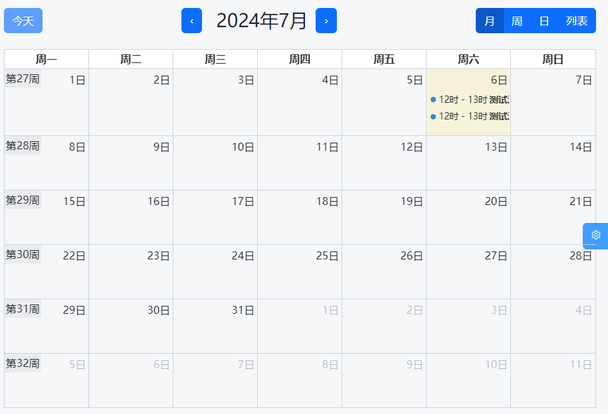Select greyed-out 9日 in week 32

415,365
